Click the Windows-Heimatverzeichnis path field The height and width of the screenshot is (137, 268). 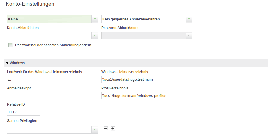pyautogui.click(x=147, y=79)
